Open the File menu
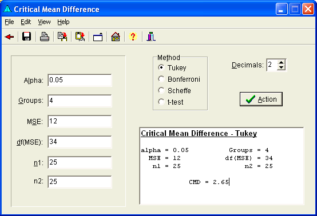The width and height of the screenshot is (317, 216). (x=9, y=22)
